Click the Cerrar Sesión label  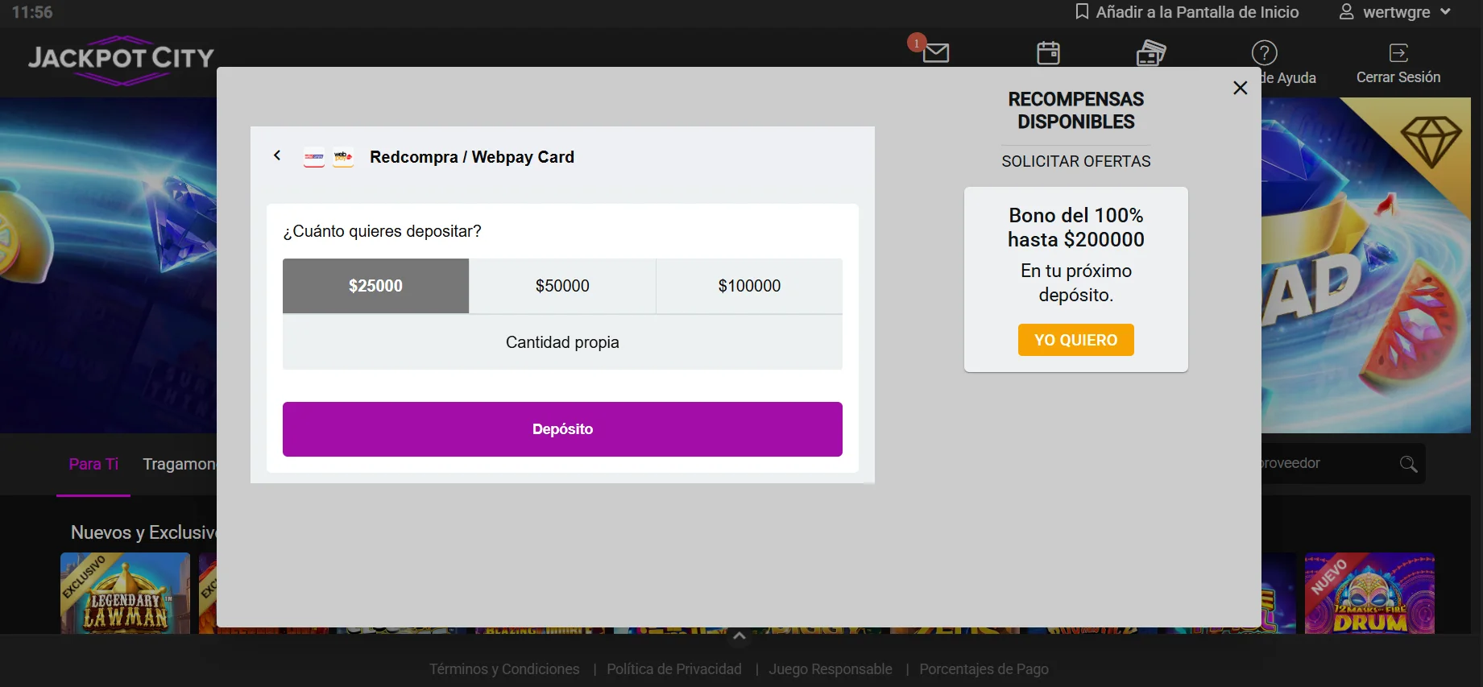1398,77
